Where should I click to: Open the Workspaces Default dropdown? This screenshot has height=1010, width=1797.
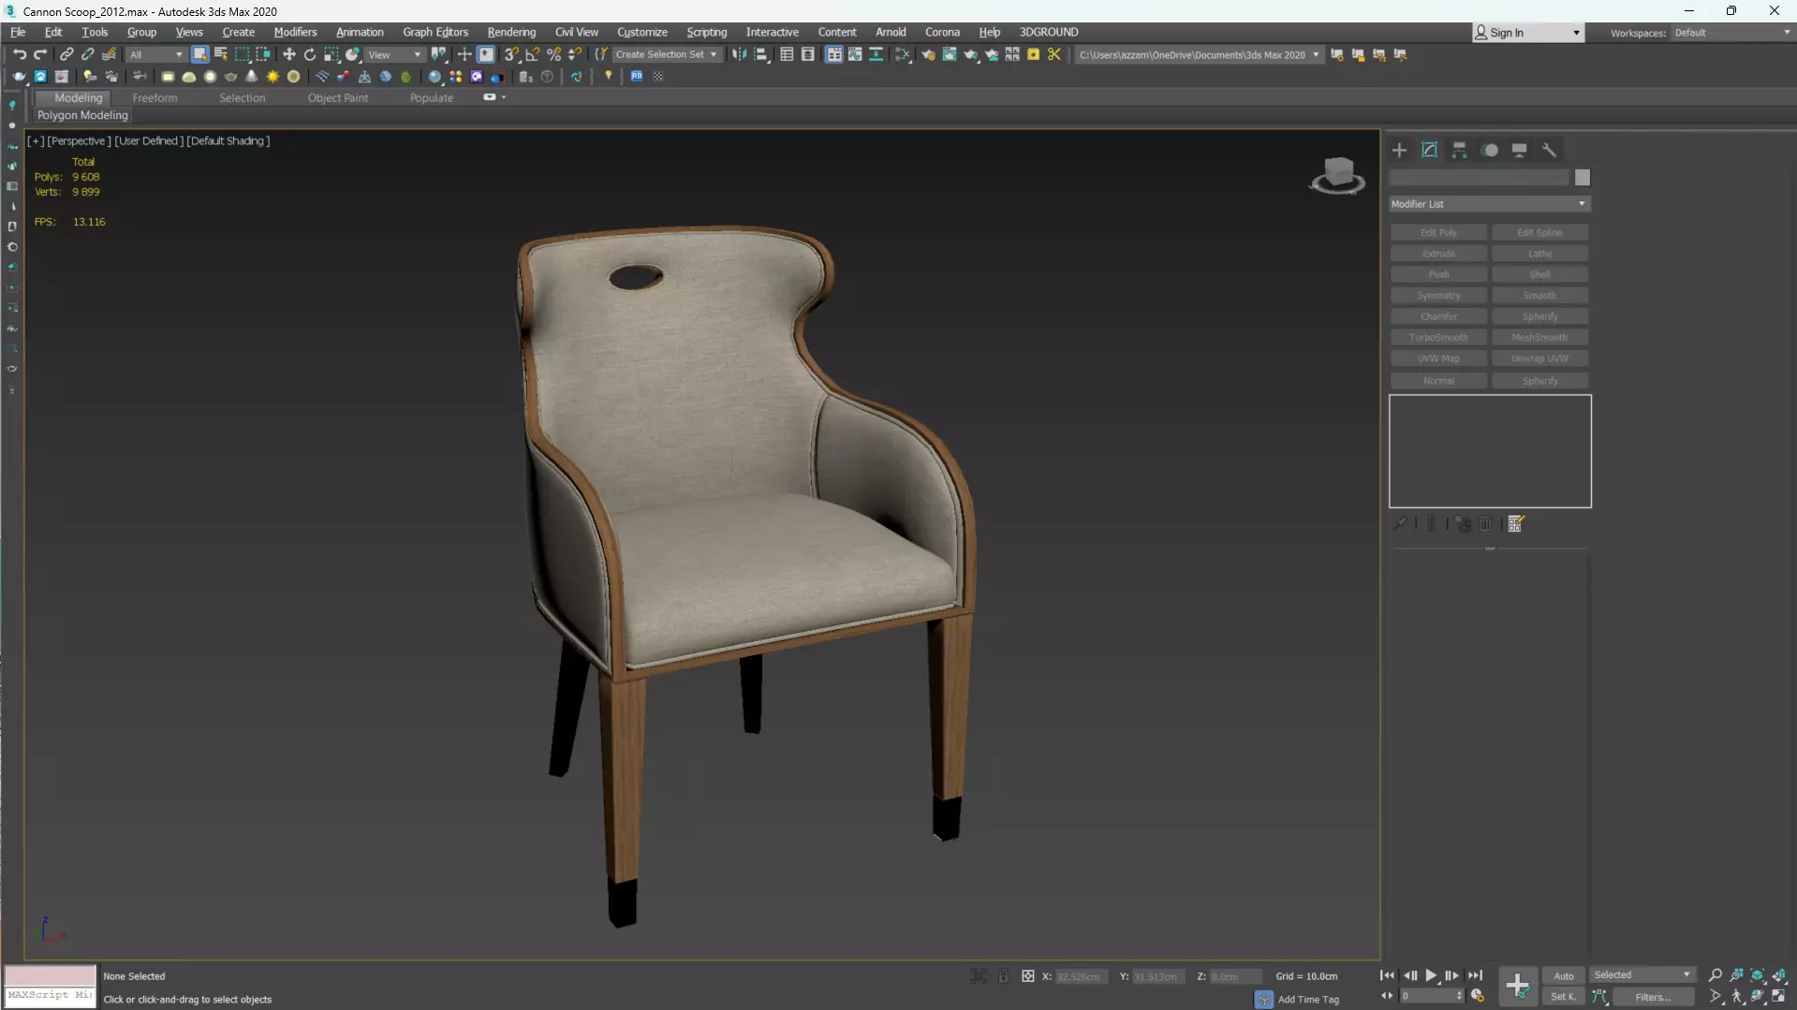click(x=1732, y=33)
